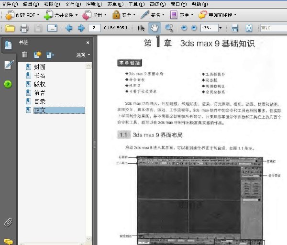The height and width of the screenshot is (245, 287).
Task: Activate the hand tool
Action: [155, 28]
